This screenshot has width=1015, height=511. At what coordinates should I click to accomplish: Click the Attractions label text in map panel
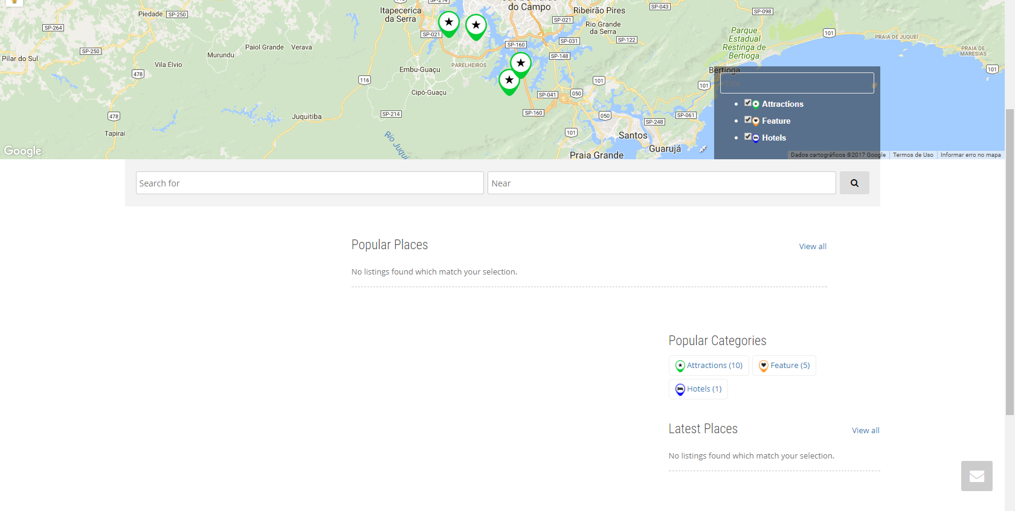point(782,104)
